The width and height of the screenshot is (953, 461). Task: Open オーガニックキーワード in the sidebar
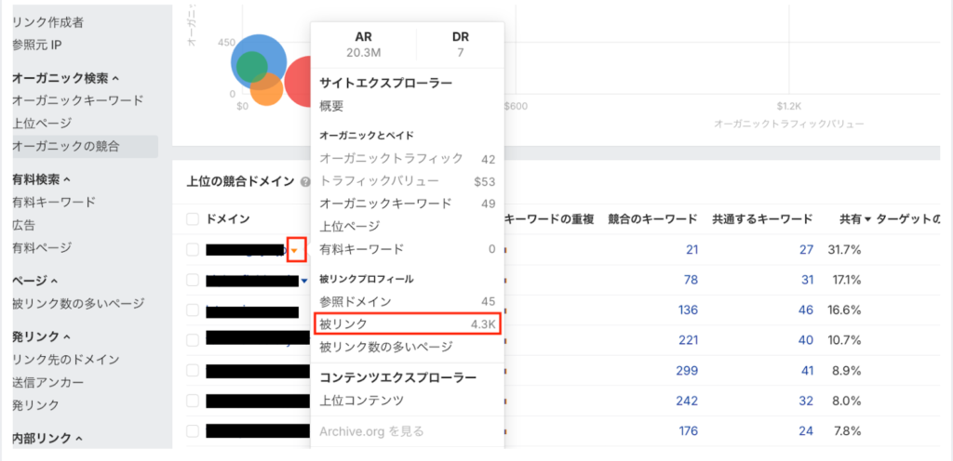click(x=77, y=100)
